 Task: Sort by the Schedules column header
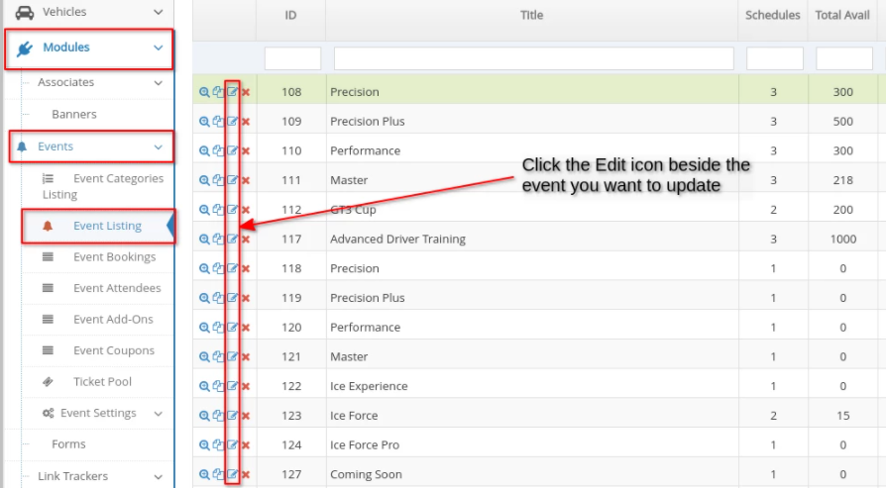(x=772, y=15)
